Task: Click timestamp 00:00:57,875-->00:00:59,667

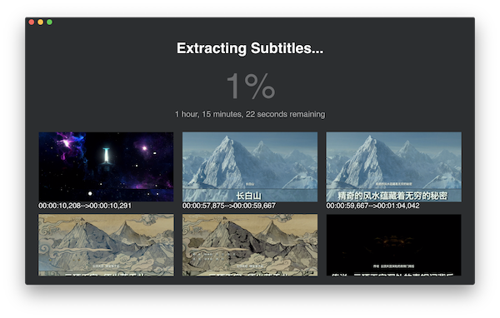Action: click(229, 206)
